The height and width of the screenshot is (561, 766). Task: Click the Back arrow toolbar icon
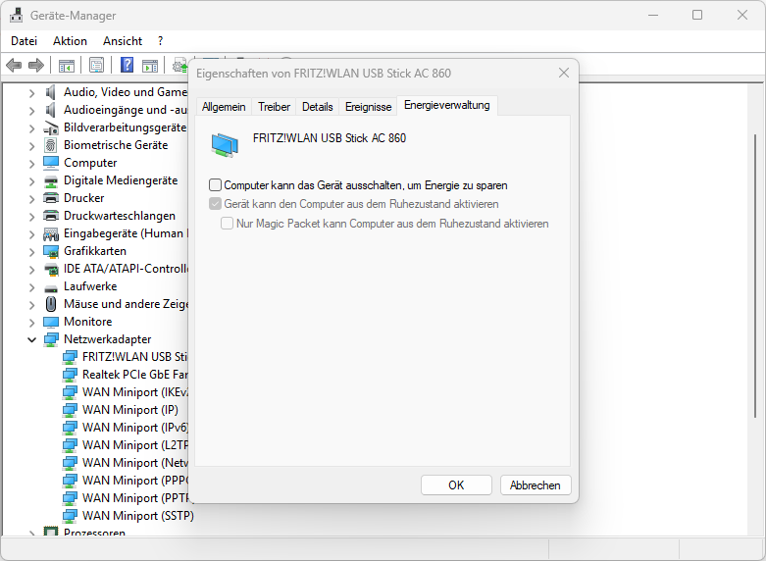14,65
